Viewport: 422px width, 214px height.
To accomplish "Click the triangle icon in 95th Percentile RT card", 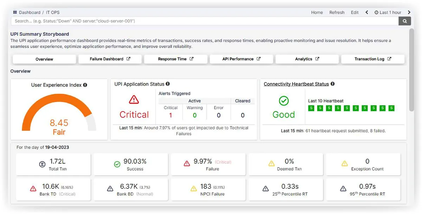I will click(x=343, y=189).
